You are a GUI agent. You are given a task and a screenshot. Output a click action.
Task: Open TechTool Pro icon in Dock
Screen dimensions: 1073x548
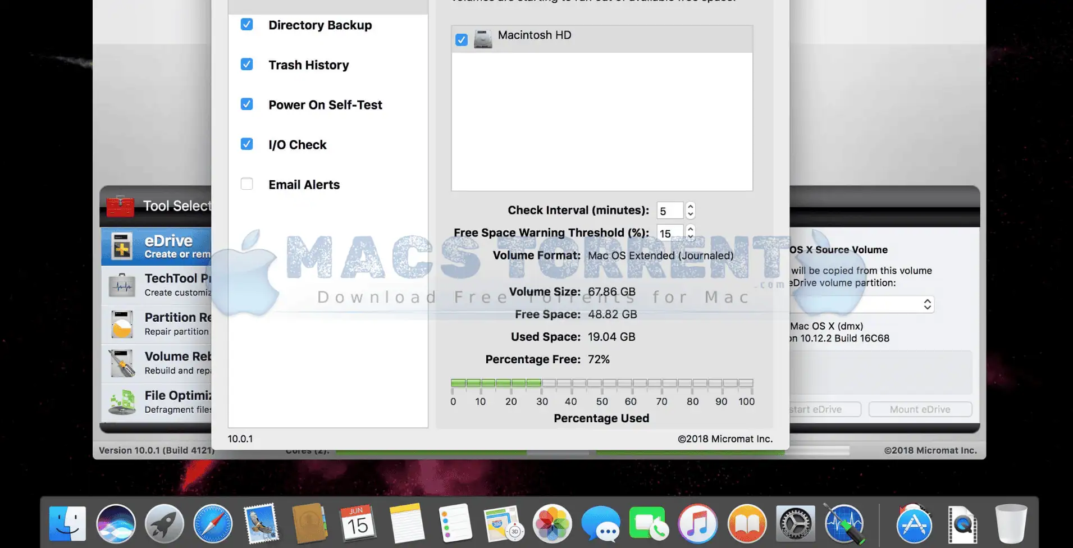(x=844, y=524)
